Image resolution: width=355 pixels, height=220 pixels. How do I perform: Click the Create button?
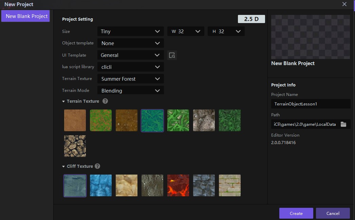pyautogui.click(x=296, y=213)
